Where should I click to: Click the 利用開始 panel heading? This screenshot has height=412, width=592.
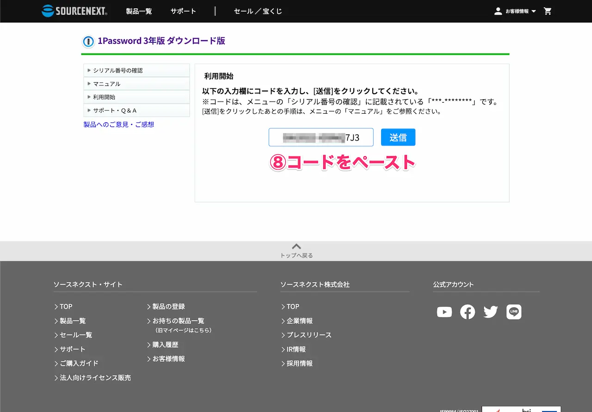[x=219, y=76]
